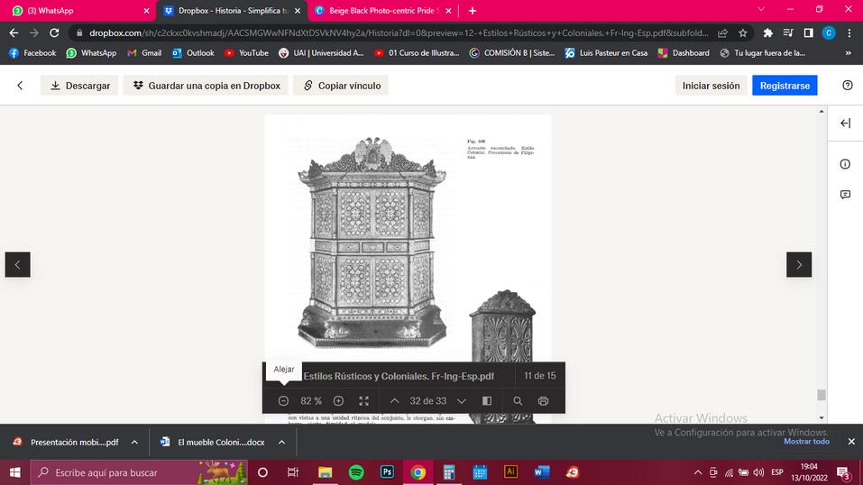Show more bookmarks overflow chevron
This screenshot has width=863, height=485.
849,53
